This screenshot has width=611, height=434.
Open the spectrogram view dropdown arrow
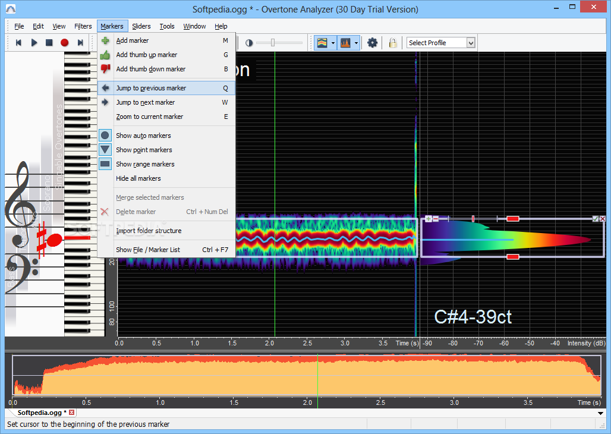333,43
